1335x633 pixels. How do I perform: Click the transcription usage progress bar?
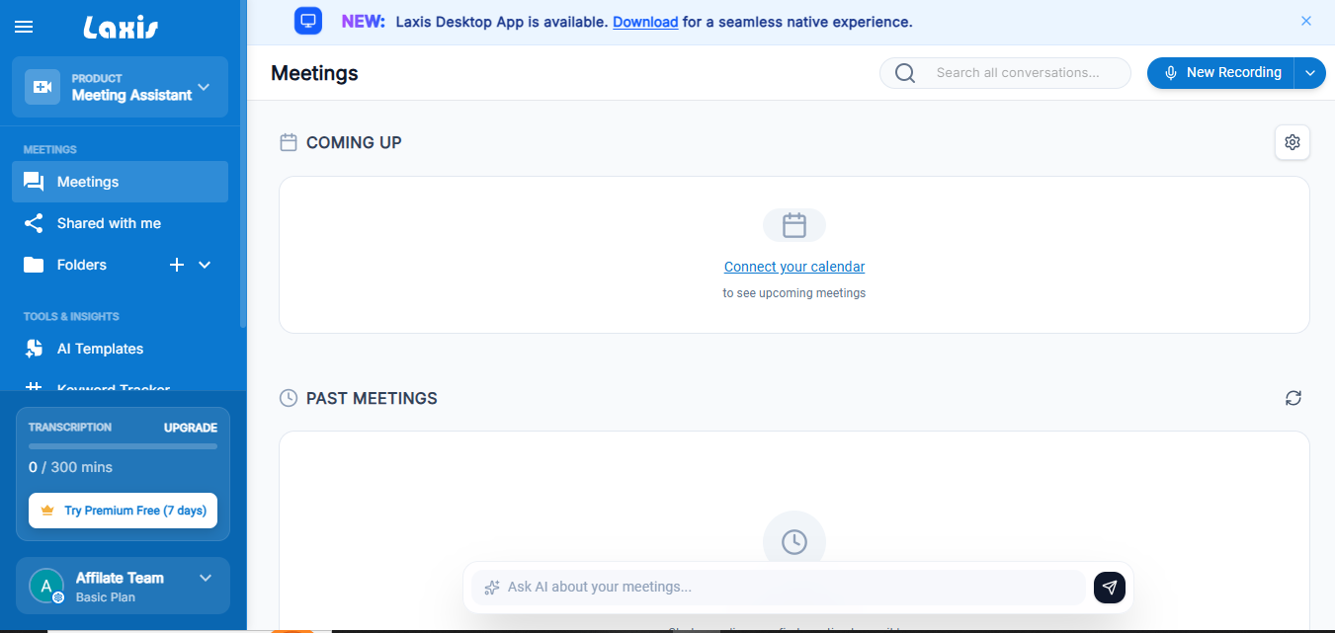(123, 446)
